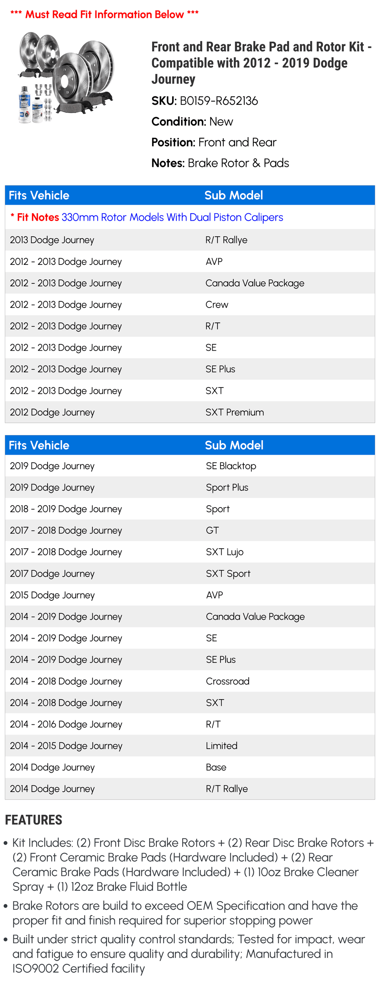Click the FEATURES section heading
380x983 pixels.
33,820
